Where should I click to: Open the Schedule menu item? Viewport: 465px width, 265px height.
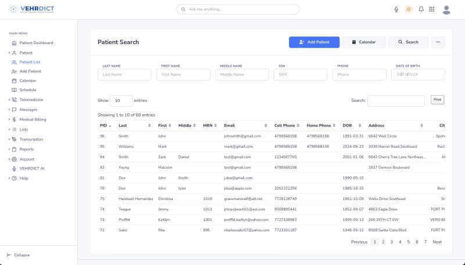pyautogui.click(x=28, y=90)
